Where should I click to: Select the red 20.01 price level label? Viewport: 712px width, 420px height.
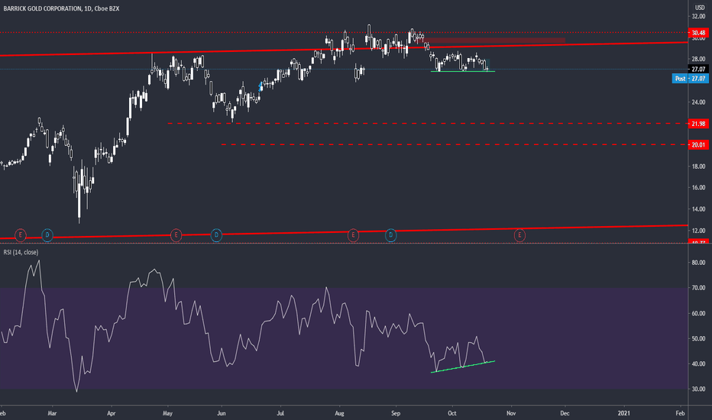point(698,145)
